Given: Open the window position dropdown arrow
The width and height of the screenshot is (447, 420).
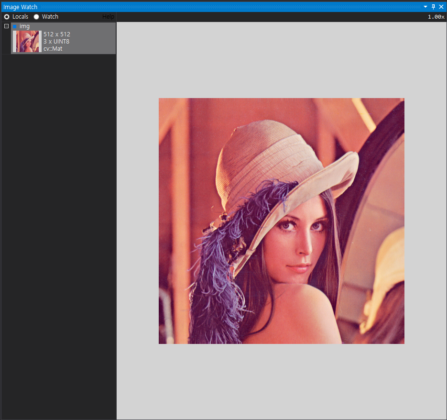Looking at the screenshot, I should [425, 7].
